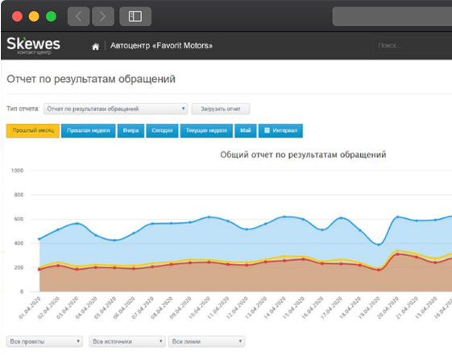Choose Текущая неделя period
The width and height of the screenshot is (452, 355).
(206, 130)
